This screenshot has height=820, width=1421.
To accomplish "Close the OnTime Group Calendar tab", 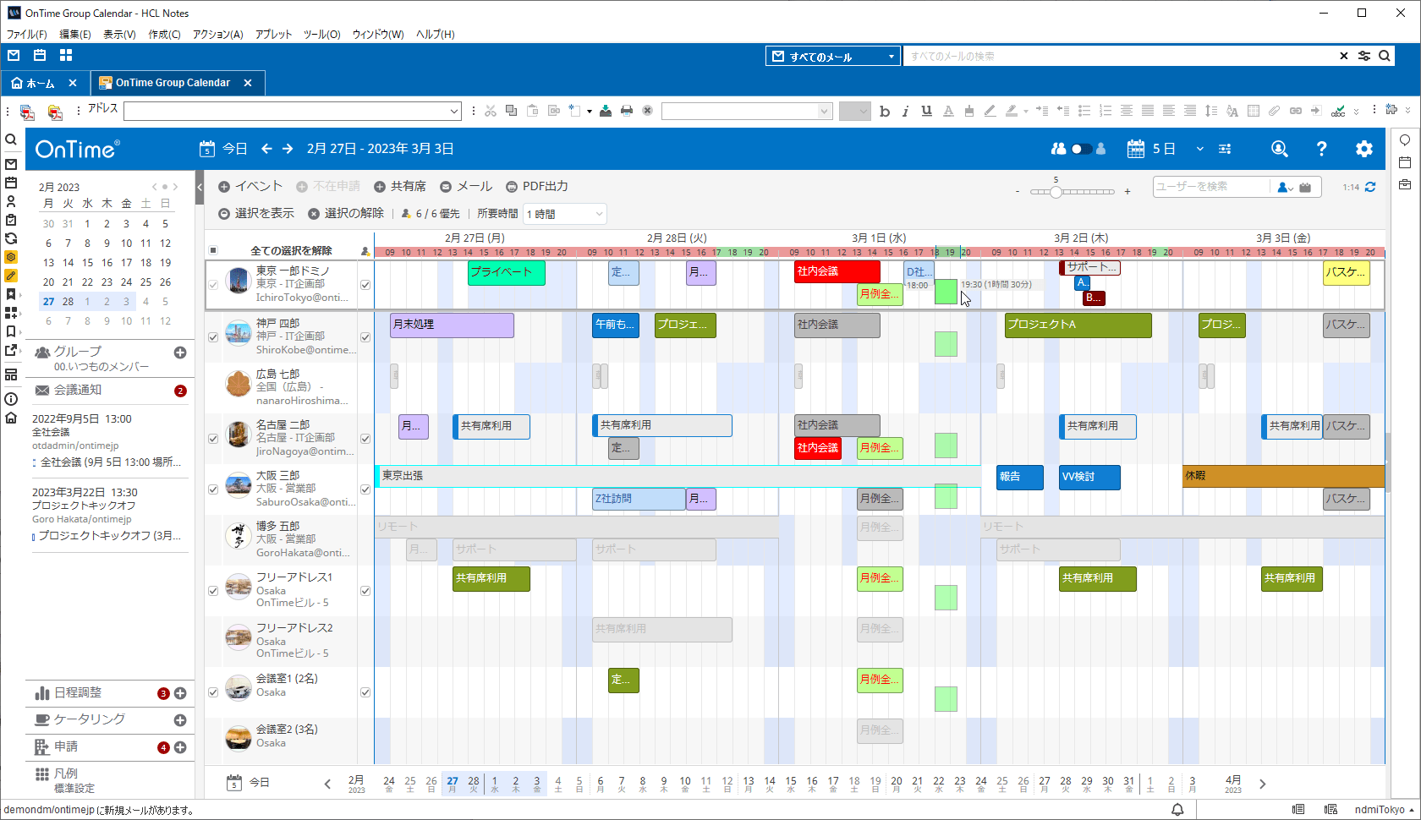I will pyautogui.click(x=248, y=83).
